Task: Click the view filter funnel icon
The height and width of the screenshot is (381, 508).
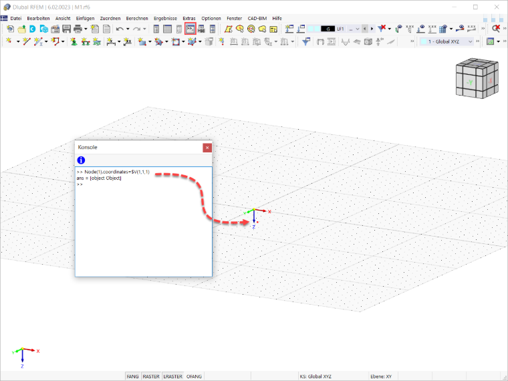Action: click(306, 41)
